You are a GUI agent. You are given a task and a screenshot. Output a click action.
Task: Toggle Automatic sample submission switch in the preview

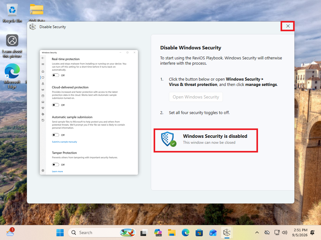[x=55, y=135]
